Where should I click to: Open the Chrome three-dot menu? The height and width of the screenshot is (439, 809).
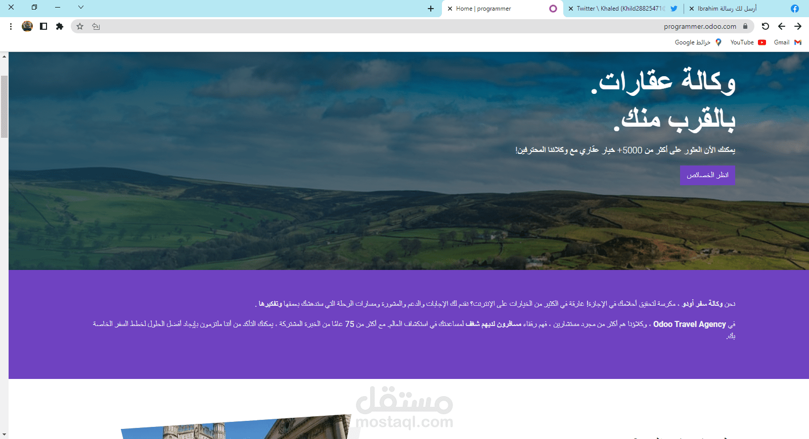[x=11, y=26]
